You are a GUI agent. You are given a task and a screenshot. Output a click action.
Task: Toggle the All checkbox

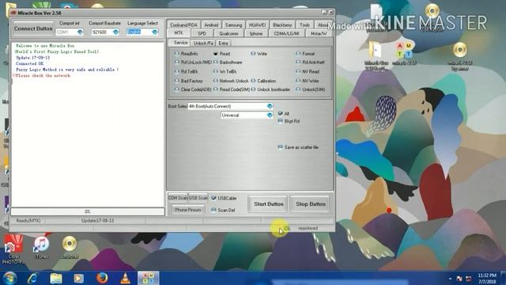click(280, 113)
